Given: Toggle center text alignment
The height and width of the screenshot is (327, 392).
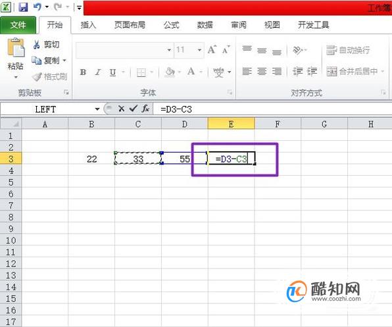Looking at the screenshot, I should [262, 72].
